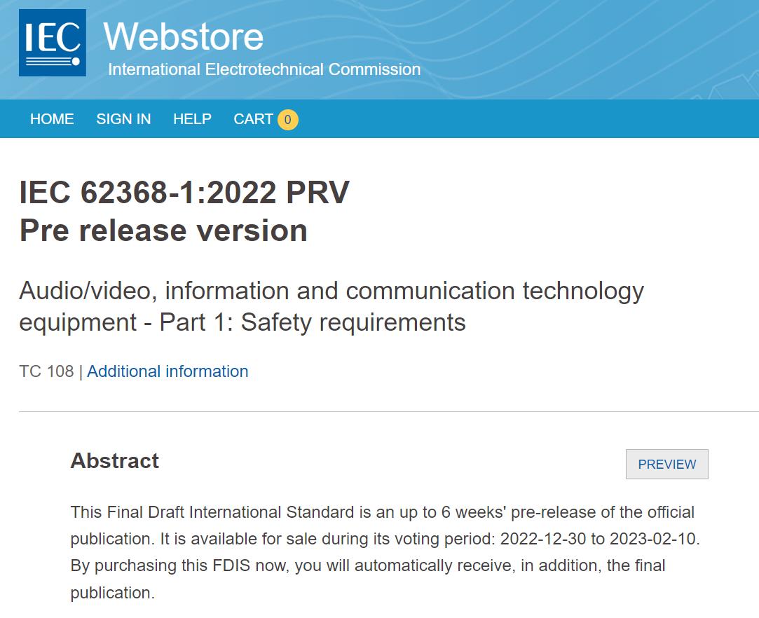Screen dimensions: 759x618
Task: Click the TC 108 committee label
Action: 46,371
